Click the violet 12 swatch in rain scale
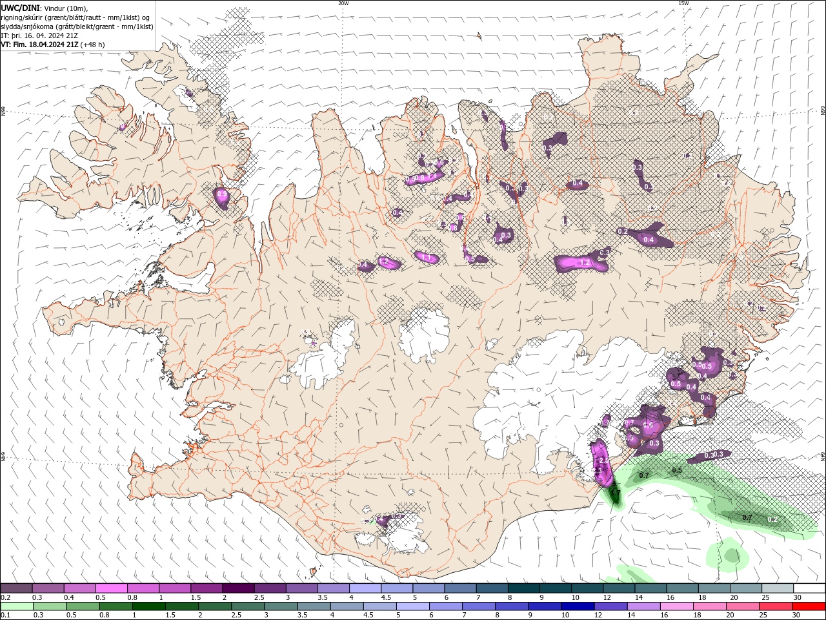The image size is (826, 620). click(x=610, y=606)
